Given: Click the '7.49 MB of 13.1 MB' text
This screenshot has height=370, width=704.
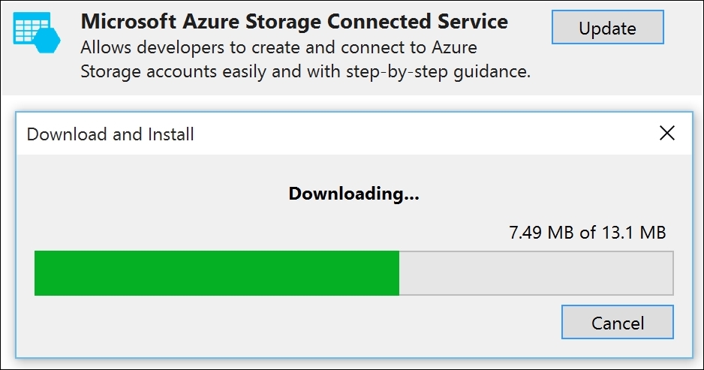Looking at the screenshot, I should pos(587,233).
